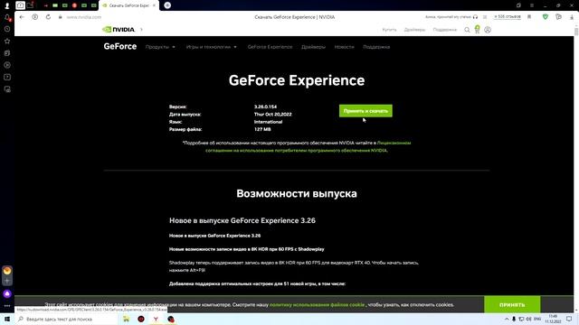This screenshot has height=325, width=579.
Task: Bookmark the page with the bookmark icon
Action: (x=529, y=17)
